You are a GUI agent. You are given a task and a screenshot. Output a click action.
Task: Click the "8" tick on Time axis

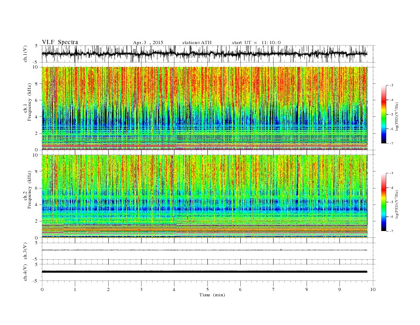point(307,289)
